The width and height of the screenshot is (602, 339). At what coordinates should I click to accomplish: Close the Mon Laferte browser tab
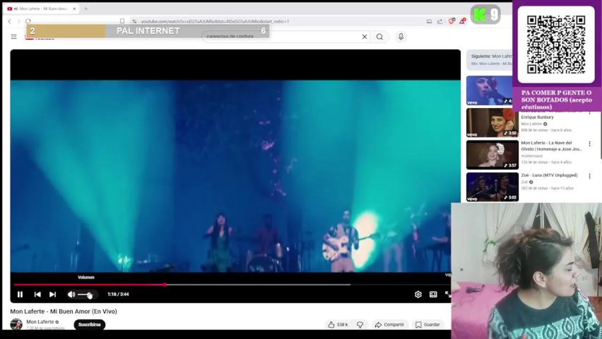click(74, 8)
